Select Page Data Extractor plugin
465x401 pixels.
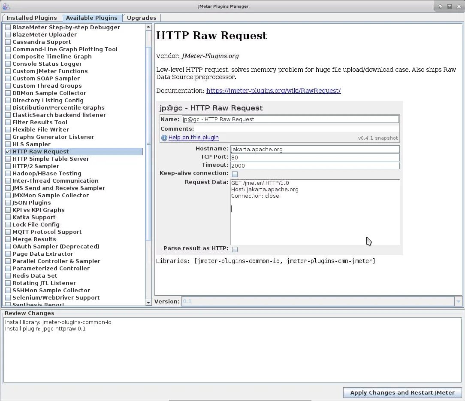point(43,254)
